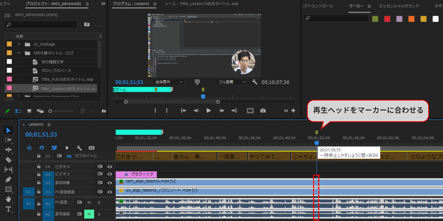Expand the 01_Footage bin
443x221 pixels.
(x=18, y=44)
